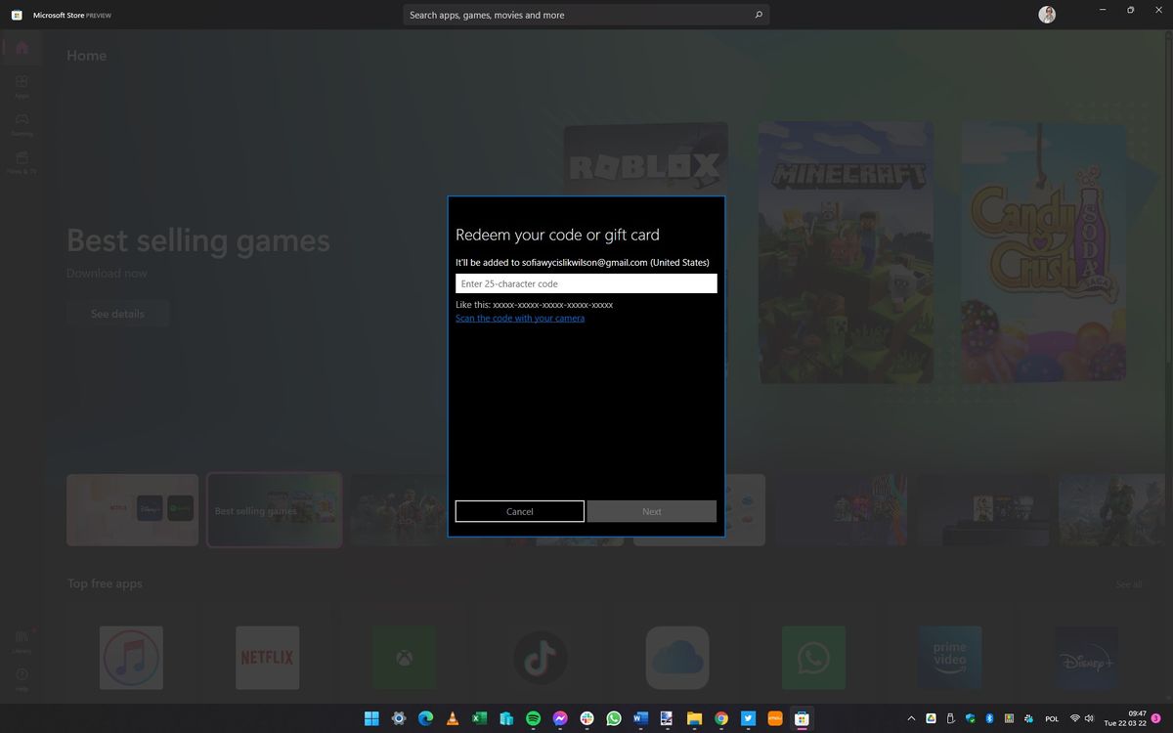
Task: Click Cancel on the redeem dialog
Action: tap(519, 511)
